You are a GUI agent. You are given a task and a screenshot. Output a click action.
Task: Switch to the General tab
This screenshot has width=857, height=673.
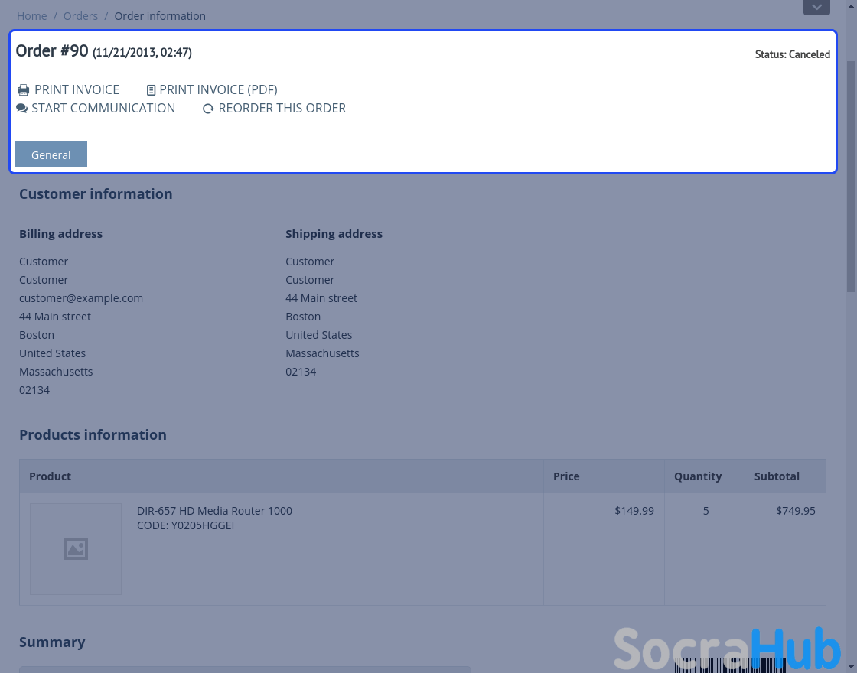(51, 154)
